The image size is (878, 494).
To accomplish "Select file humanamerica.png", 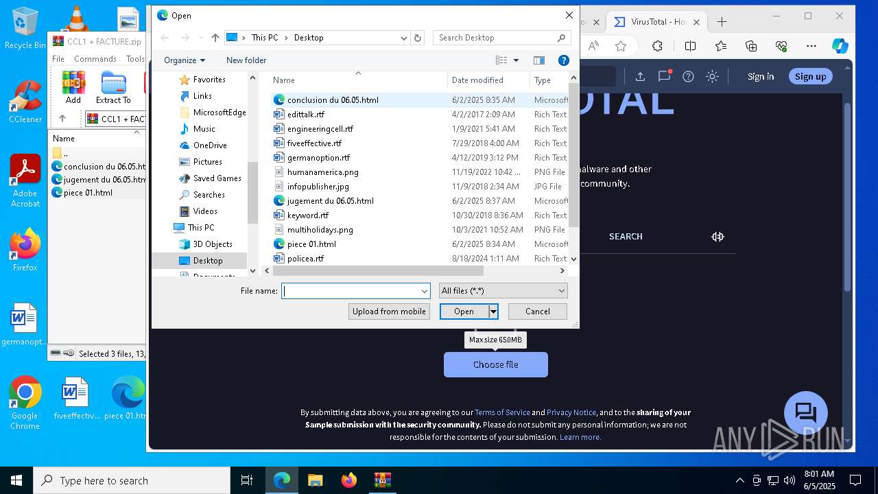I will 322,172.
